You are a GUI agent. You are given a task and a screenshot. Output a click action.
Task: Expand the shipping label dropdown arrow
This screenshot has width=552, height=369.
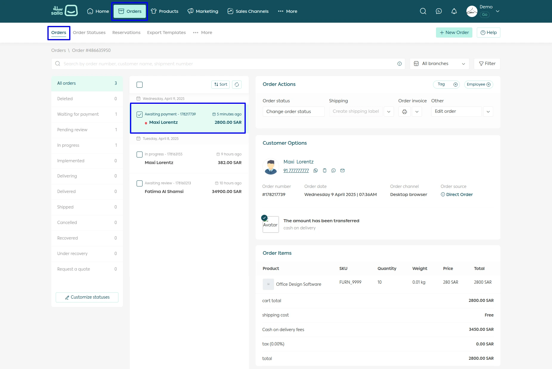pyautogui.click(x=389, y=112)
